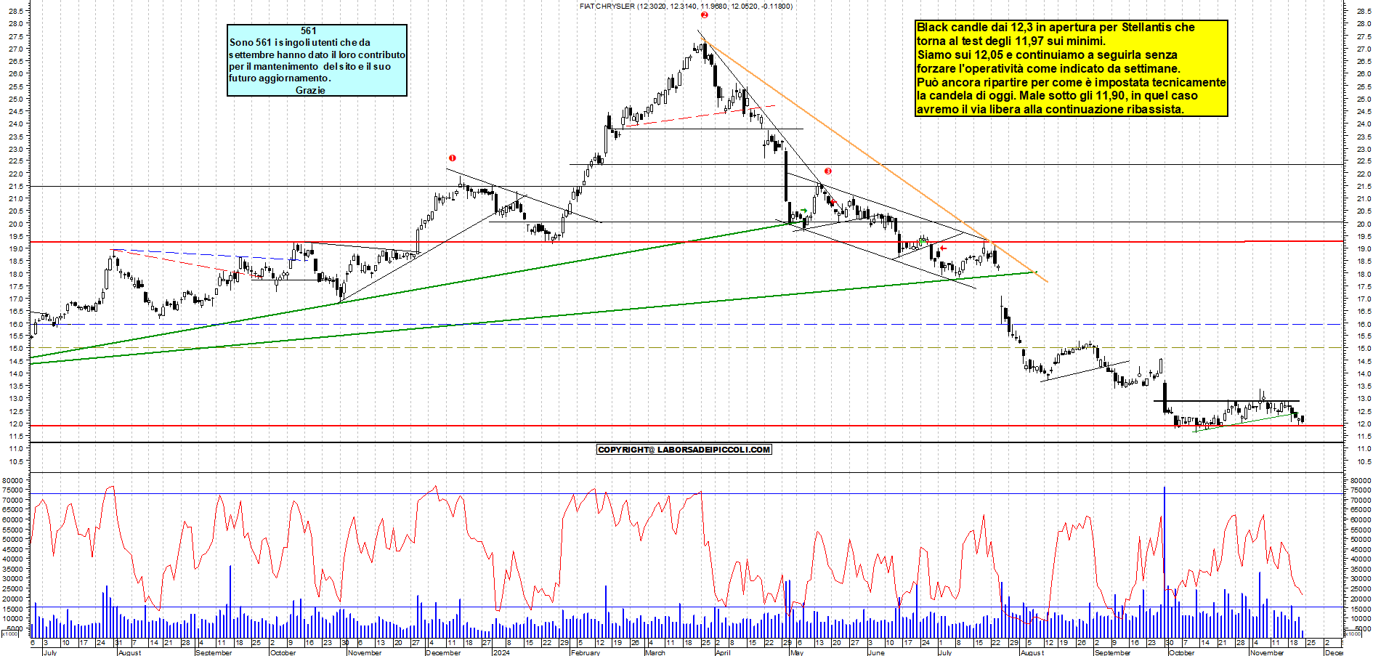Click the 'Grazie' text in the cyan box
Viewport: 1373px width, 656px height.
310,90
